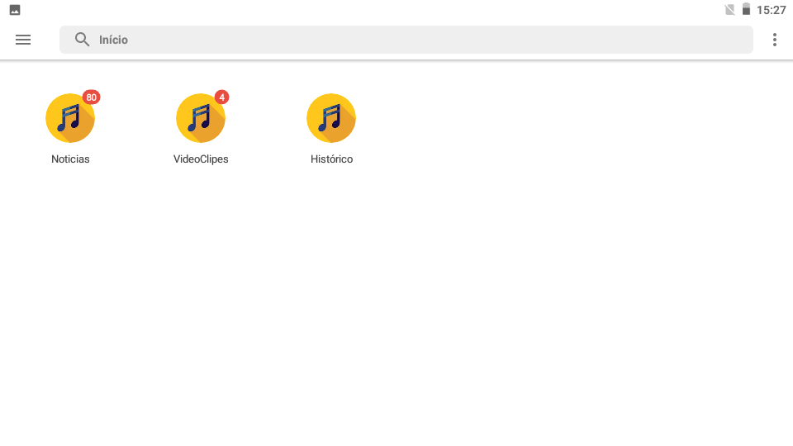Image resolution: width=793 pixels, height=446 pixels.
Task: Tap the no-SIM icon in status bar
Action: click(x=729, y=10)
